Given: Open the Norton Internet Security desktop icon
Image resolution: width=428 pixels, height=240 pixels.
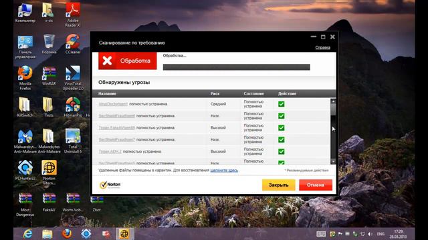Looking at the screenshot, I should 49,173.
